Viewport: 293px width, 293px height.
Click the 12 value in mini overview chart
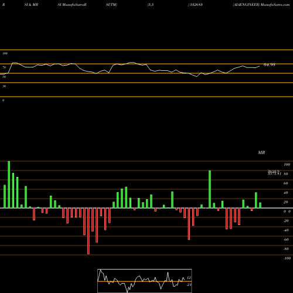[x=189, y=278]
